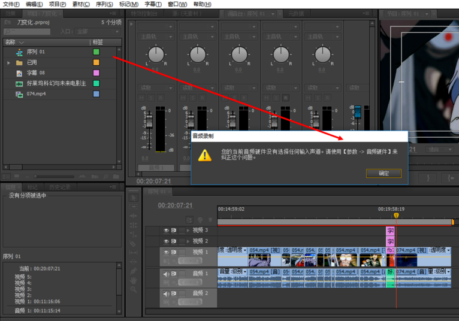Select the 字幕 08 title item icon

(19, 73)
